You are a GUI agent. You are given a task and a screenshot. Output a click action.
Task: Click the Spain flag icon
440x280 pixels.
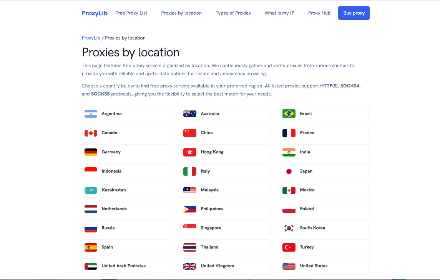(x=91, y=247)
